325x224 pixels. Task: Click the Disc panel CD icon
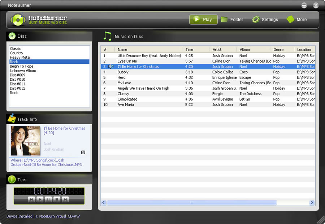(x=12, y=36)
